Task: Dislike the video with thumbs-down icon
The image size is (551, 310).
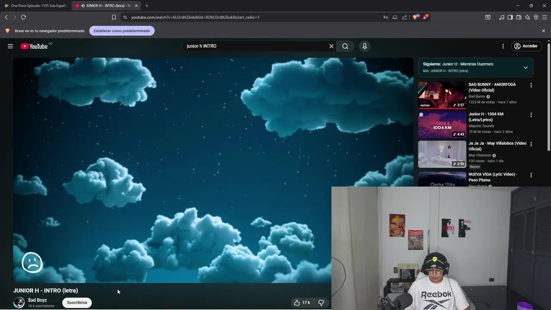Action: point(321,303)
